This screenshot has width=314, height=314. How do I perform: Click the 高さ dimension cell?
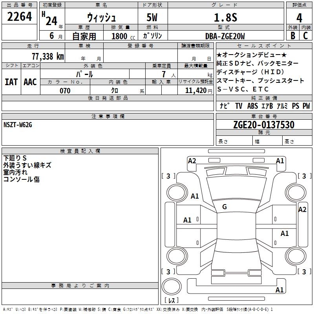pyautogui.click(x=297, y=141)
